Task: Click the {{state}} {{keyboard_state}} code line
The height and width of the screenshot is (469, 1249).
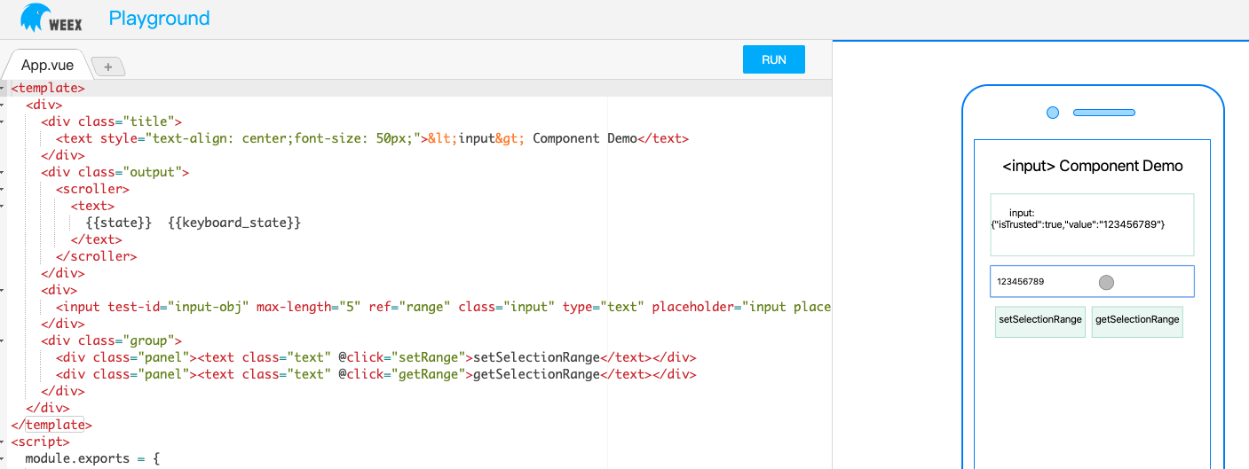Action: point(194,223)
